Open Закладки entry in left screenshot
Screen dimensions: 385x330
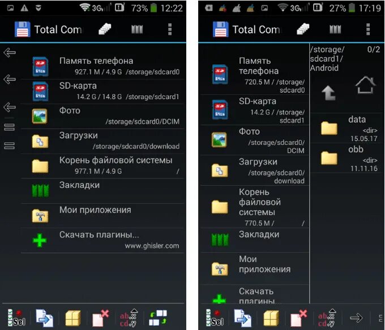[x=102, y=191]
